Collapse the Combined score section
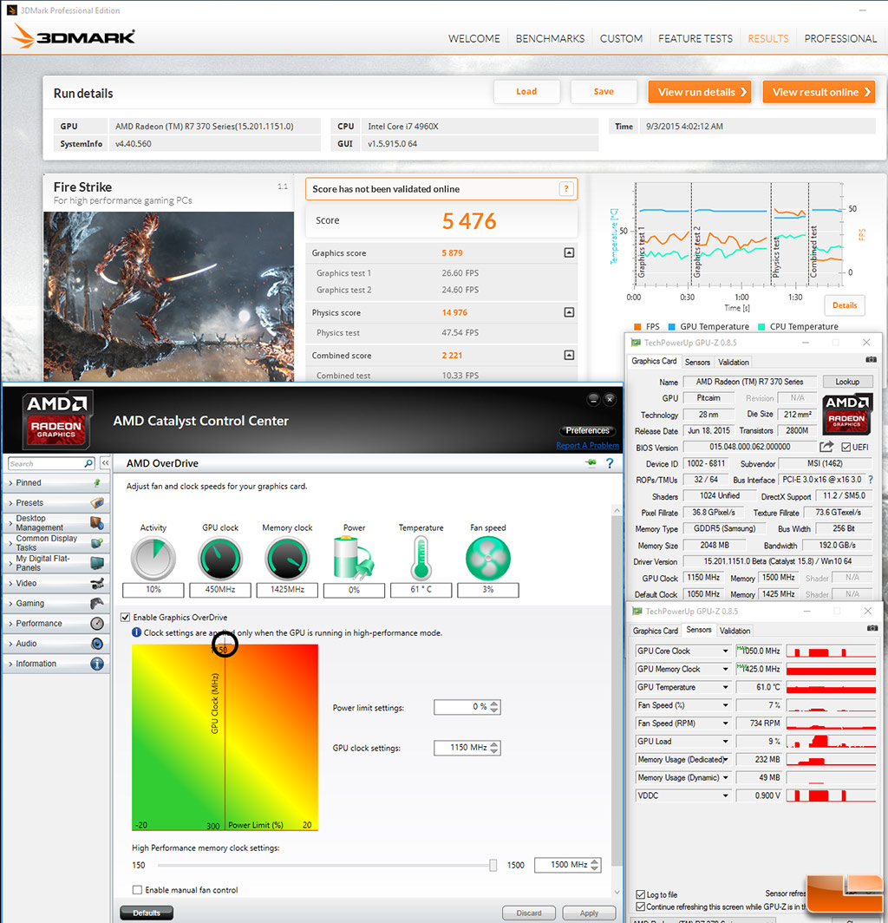 pos(569,355)
